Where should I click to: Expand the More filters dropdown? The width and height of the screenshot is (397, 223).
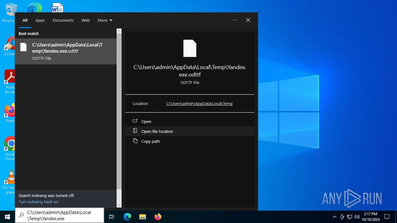[x=105, y=20]
